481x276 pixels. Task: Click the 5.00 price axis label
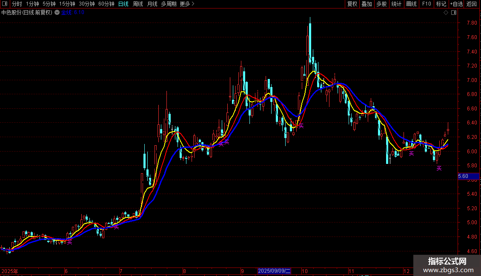pos(472,222)
